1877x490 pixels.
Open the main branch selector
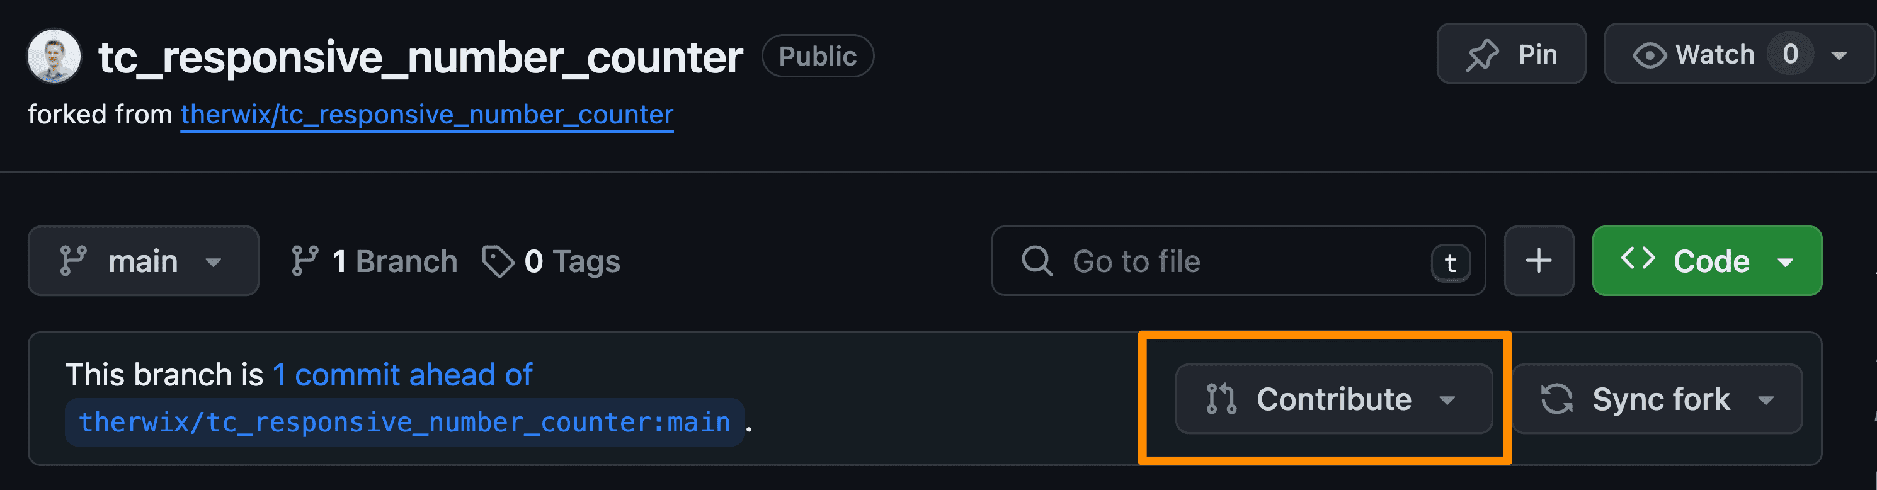pyautogui.click(x=143, y=261)
